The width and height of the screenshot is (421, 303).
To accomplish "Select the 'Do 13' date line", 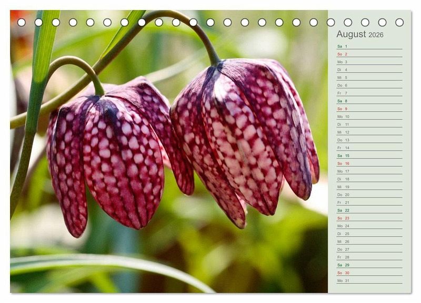I will click(x=343, y=140).
